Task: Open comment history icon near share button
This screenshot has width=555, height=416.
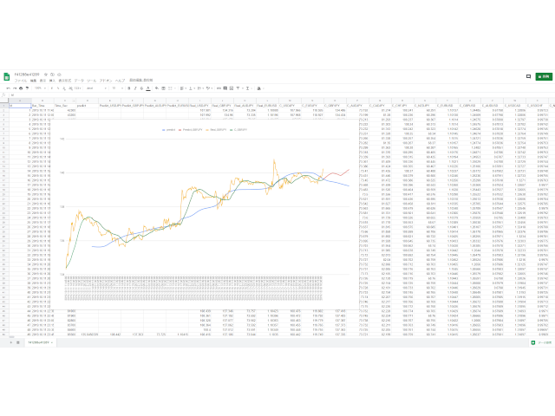Action: [528, 76]
